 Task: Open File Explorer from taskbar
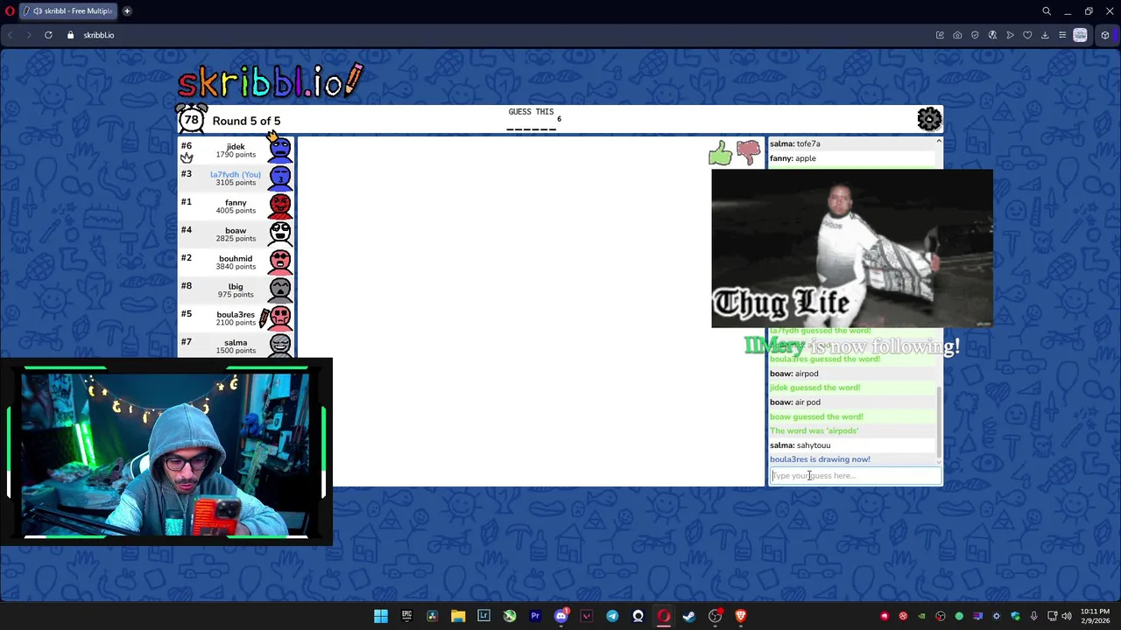(x=458, y=616)
